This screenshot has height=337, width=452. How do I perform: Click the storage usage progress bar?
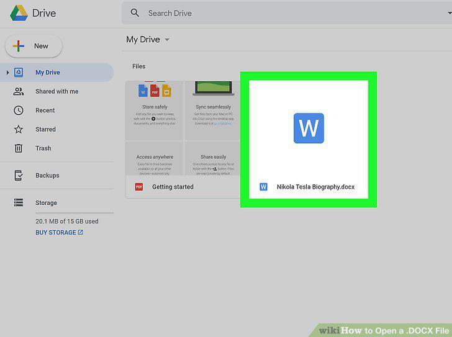(x=75, y=213)
